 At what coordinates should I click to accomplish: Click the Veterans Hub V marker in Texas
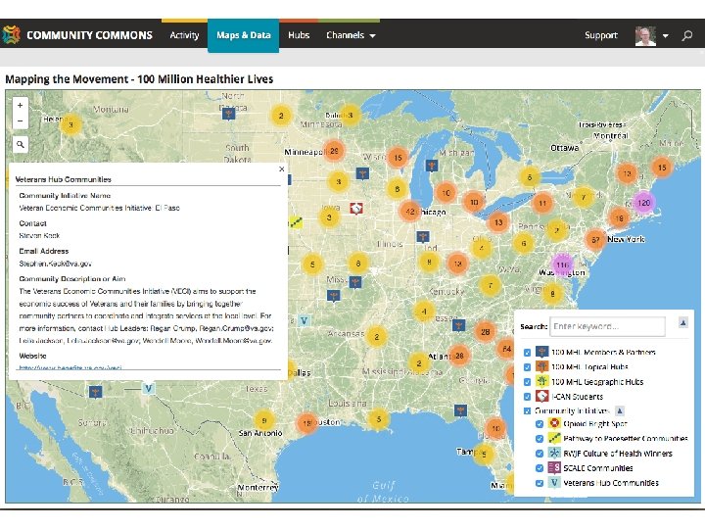click(149, 388)
